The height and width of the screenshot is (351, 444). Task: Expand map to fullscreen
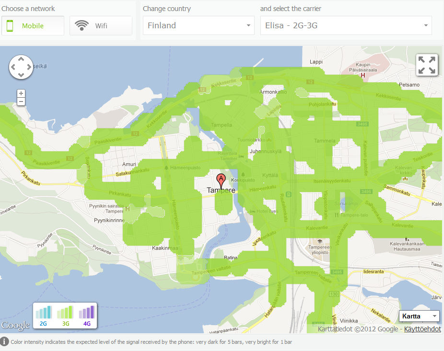(427, 65)
